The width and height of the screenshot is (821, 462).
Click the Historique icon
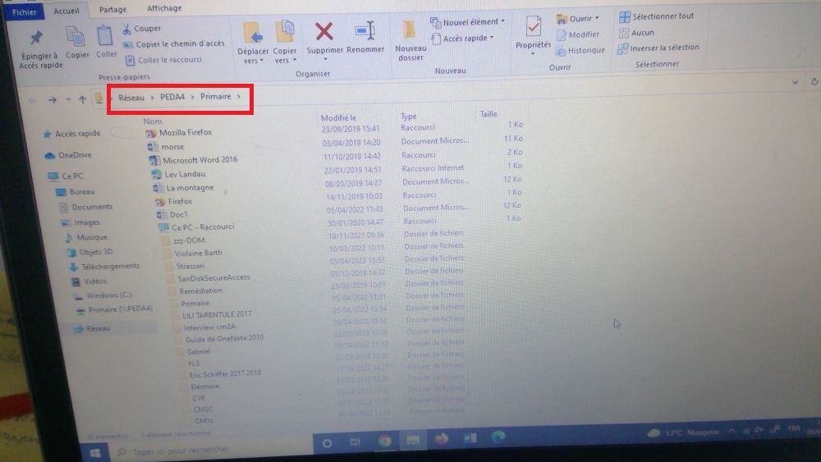580,50
